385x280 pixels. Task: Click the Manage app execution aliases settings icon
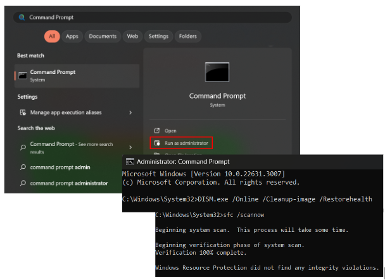point(23,113)
